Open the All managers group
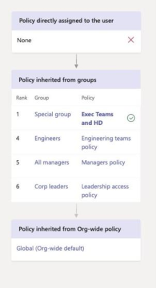 [52, 162]
